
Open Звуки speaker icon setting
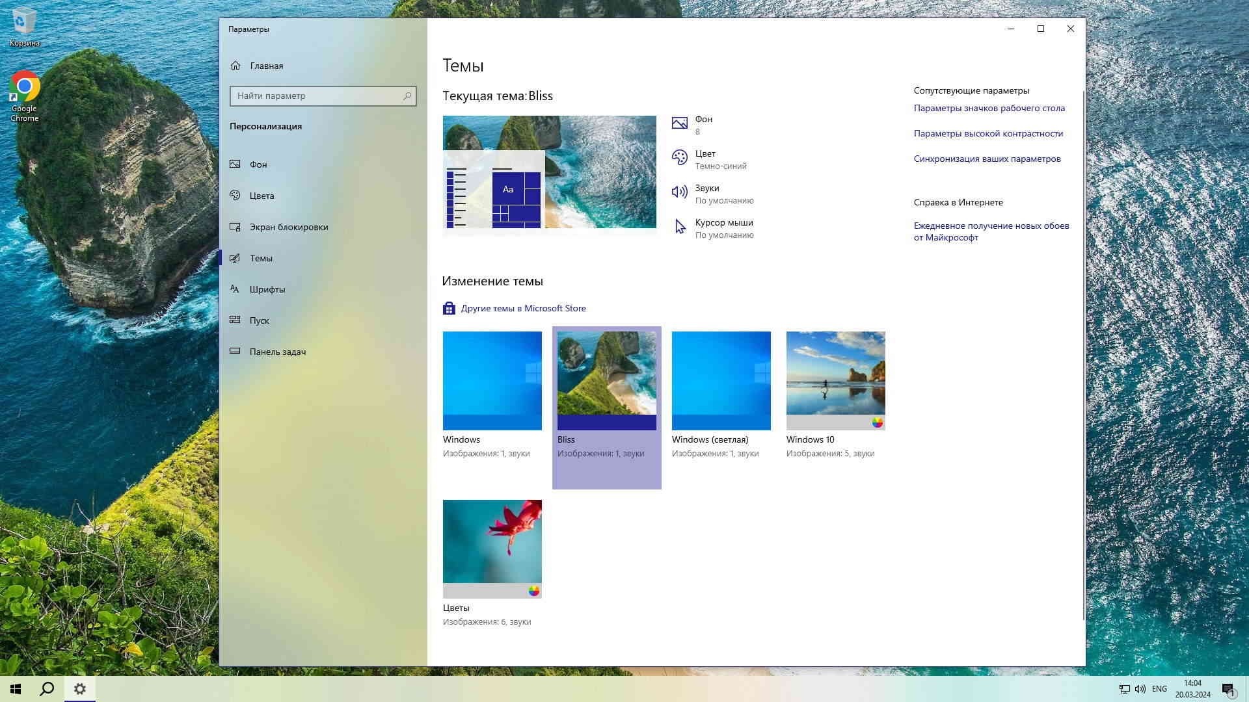click(679, 192)
